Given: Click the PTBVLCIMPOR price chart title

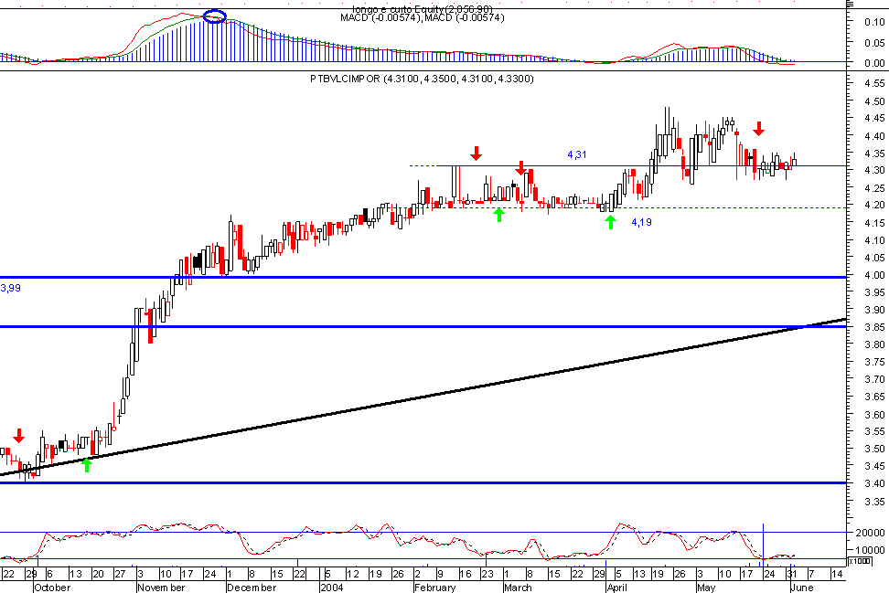Looking at the screenshot, I should 422,79.
